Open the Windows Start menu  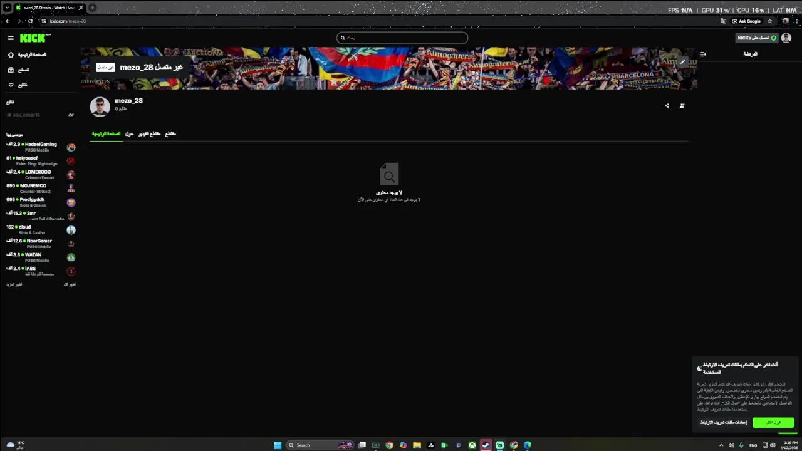[x=278, y=445]
